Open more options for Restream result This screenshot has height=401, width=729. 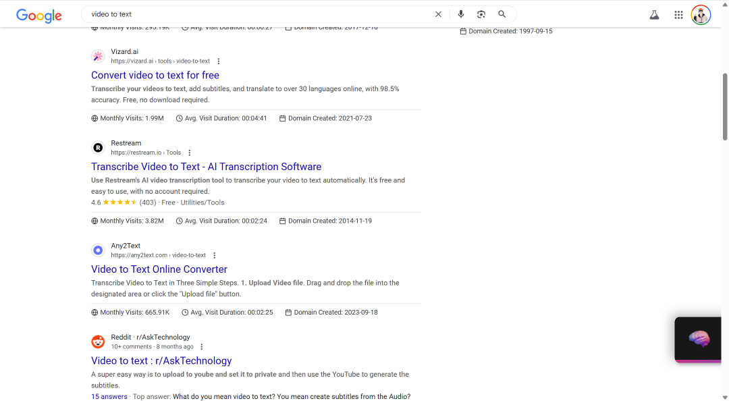189,153
